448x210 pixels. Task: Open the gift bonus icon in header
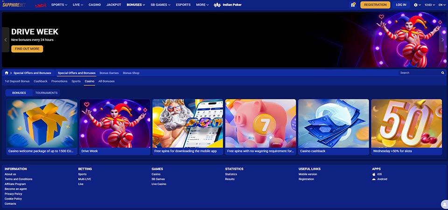click(x=353, y=5)
